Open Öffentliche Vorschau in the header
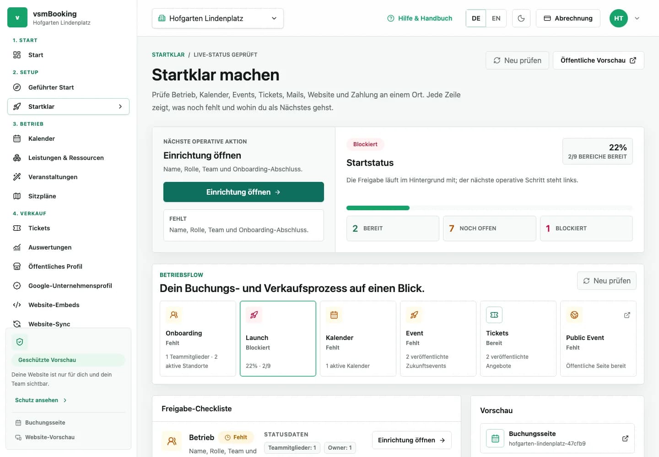659x457 pixels. click(598, 60)
